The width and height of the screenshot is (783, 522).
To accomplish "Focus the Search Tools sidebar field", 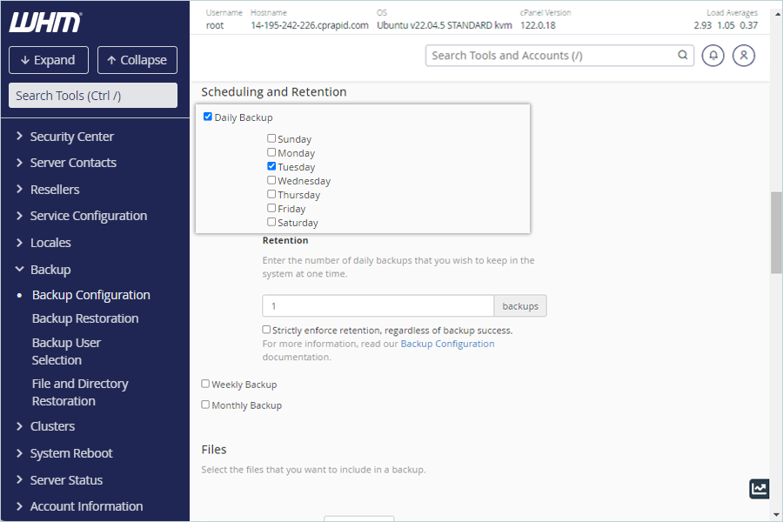I will tap(93, 96).
